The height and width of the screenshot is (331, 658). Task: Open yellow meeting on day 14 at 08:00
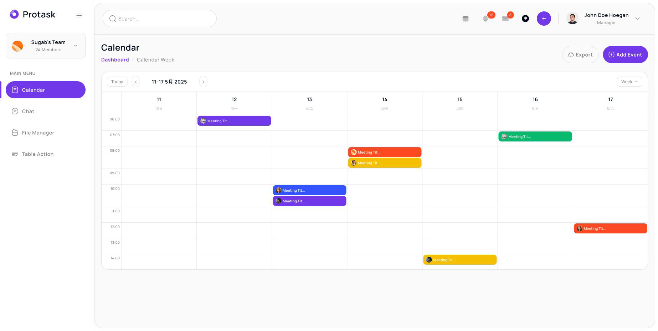pos(385,163)
